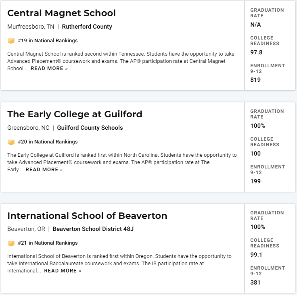
Task: Expand READ MORE for International School of Beaverton
Action: point(63,271)
